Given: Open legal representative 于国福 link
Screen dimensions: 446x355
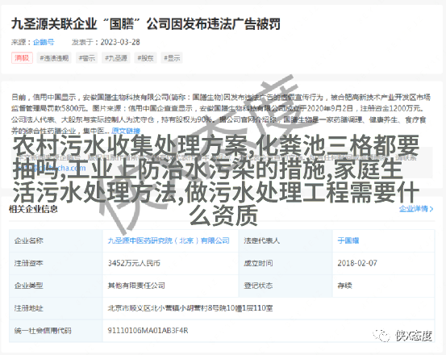Looking at the screenshot, I should click(348, 240).
